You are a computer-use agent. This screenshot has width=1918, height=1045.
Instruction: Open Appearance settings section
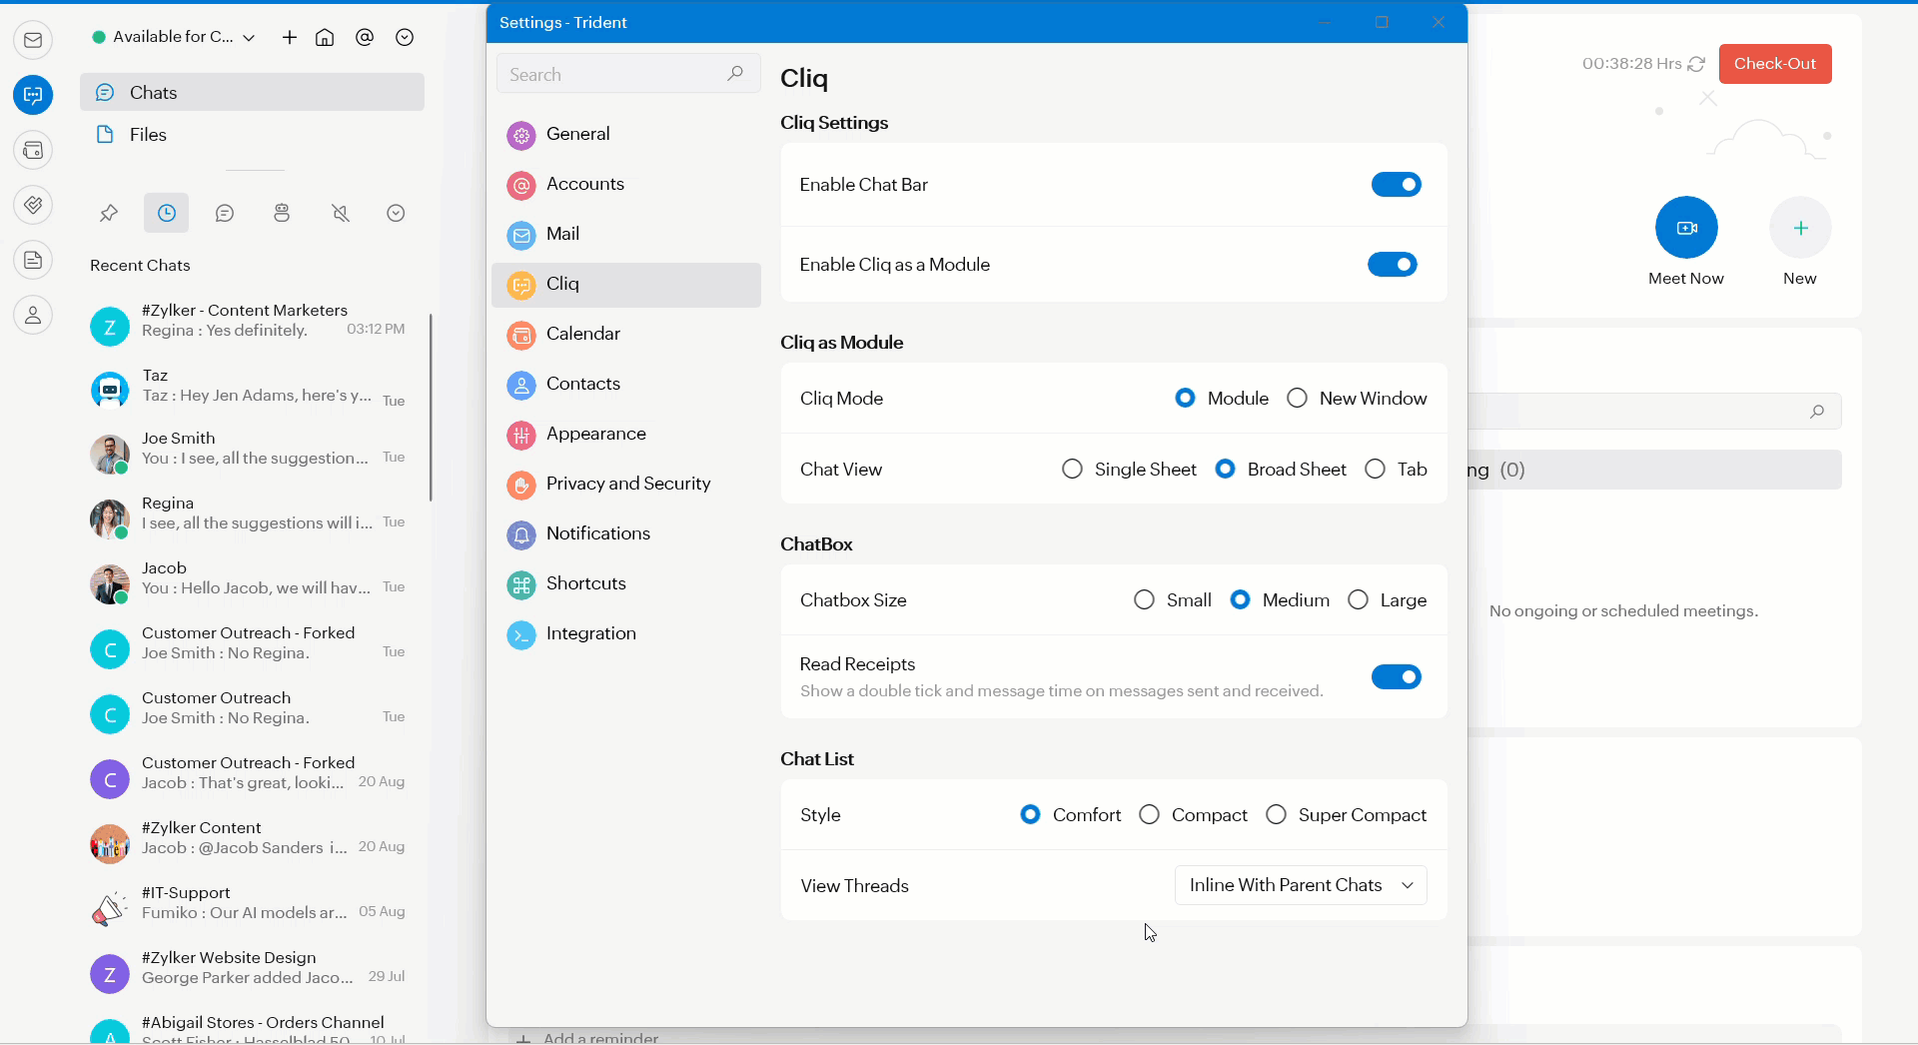point(626,435)
